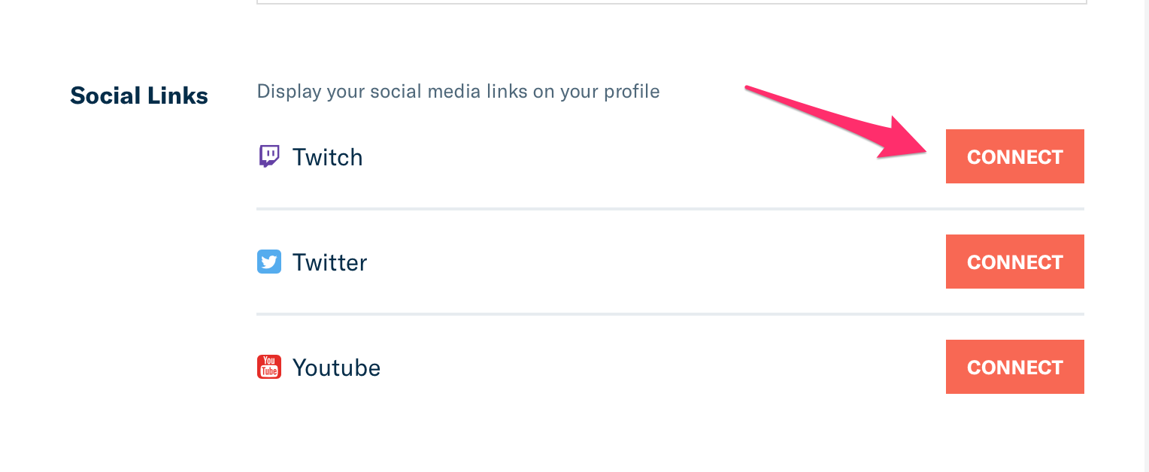Click the red YouTube logo icon
This screenshot has height=472, width=1149.
coord(269,367)
